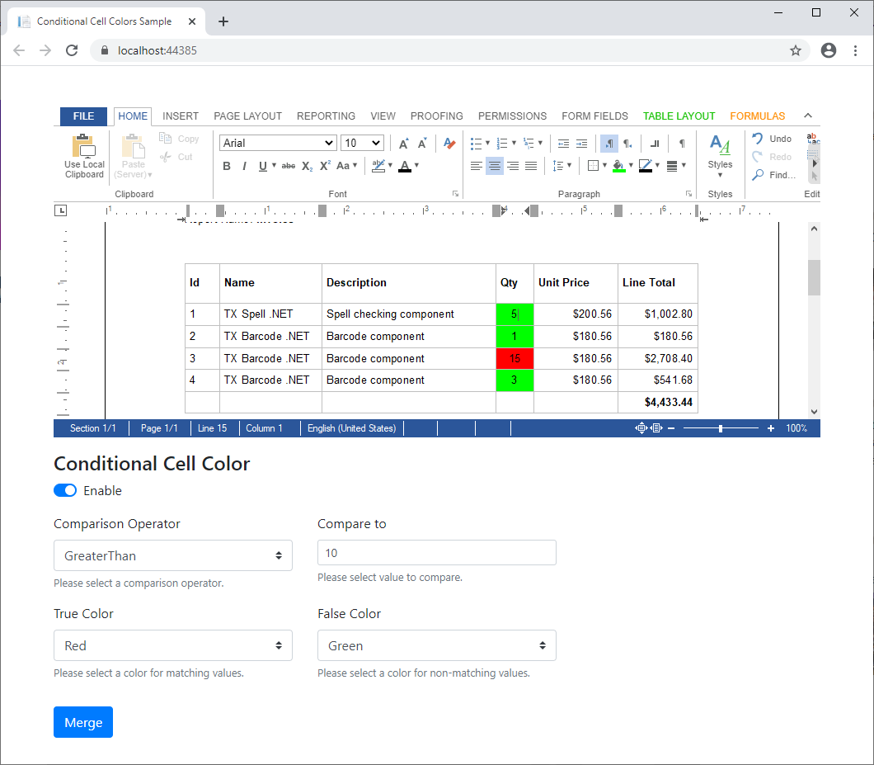Center align text

495,166
